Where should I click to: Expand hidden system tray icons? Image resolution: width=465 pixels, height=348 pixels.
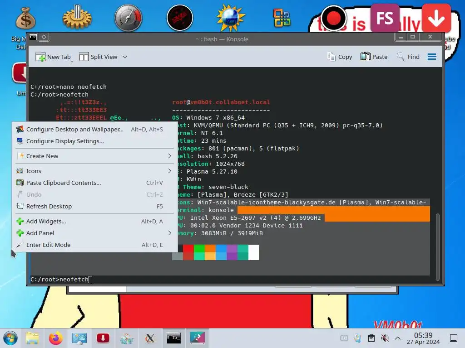coord(398,338)
